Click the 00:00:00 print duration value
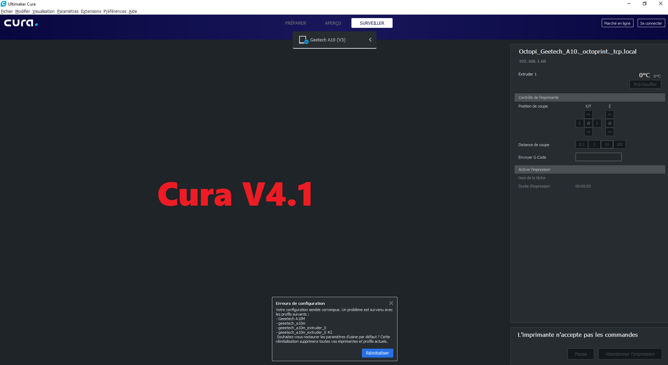668x365 pixels. 583,186
